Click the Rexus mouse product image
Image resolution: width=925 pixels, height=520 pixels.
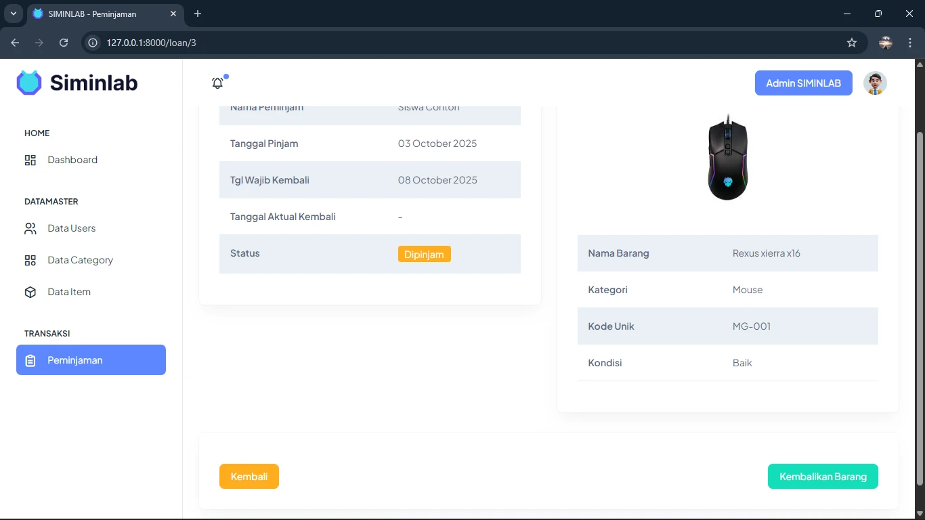[728, 158]
